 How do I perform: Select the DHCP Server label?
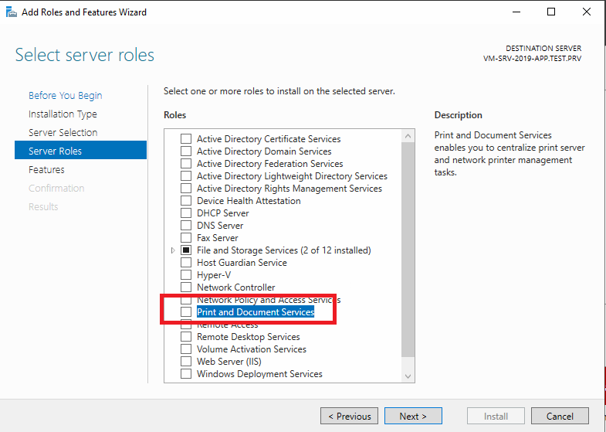tap(222, 213)
